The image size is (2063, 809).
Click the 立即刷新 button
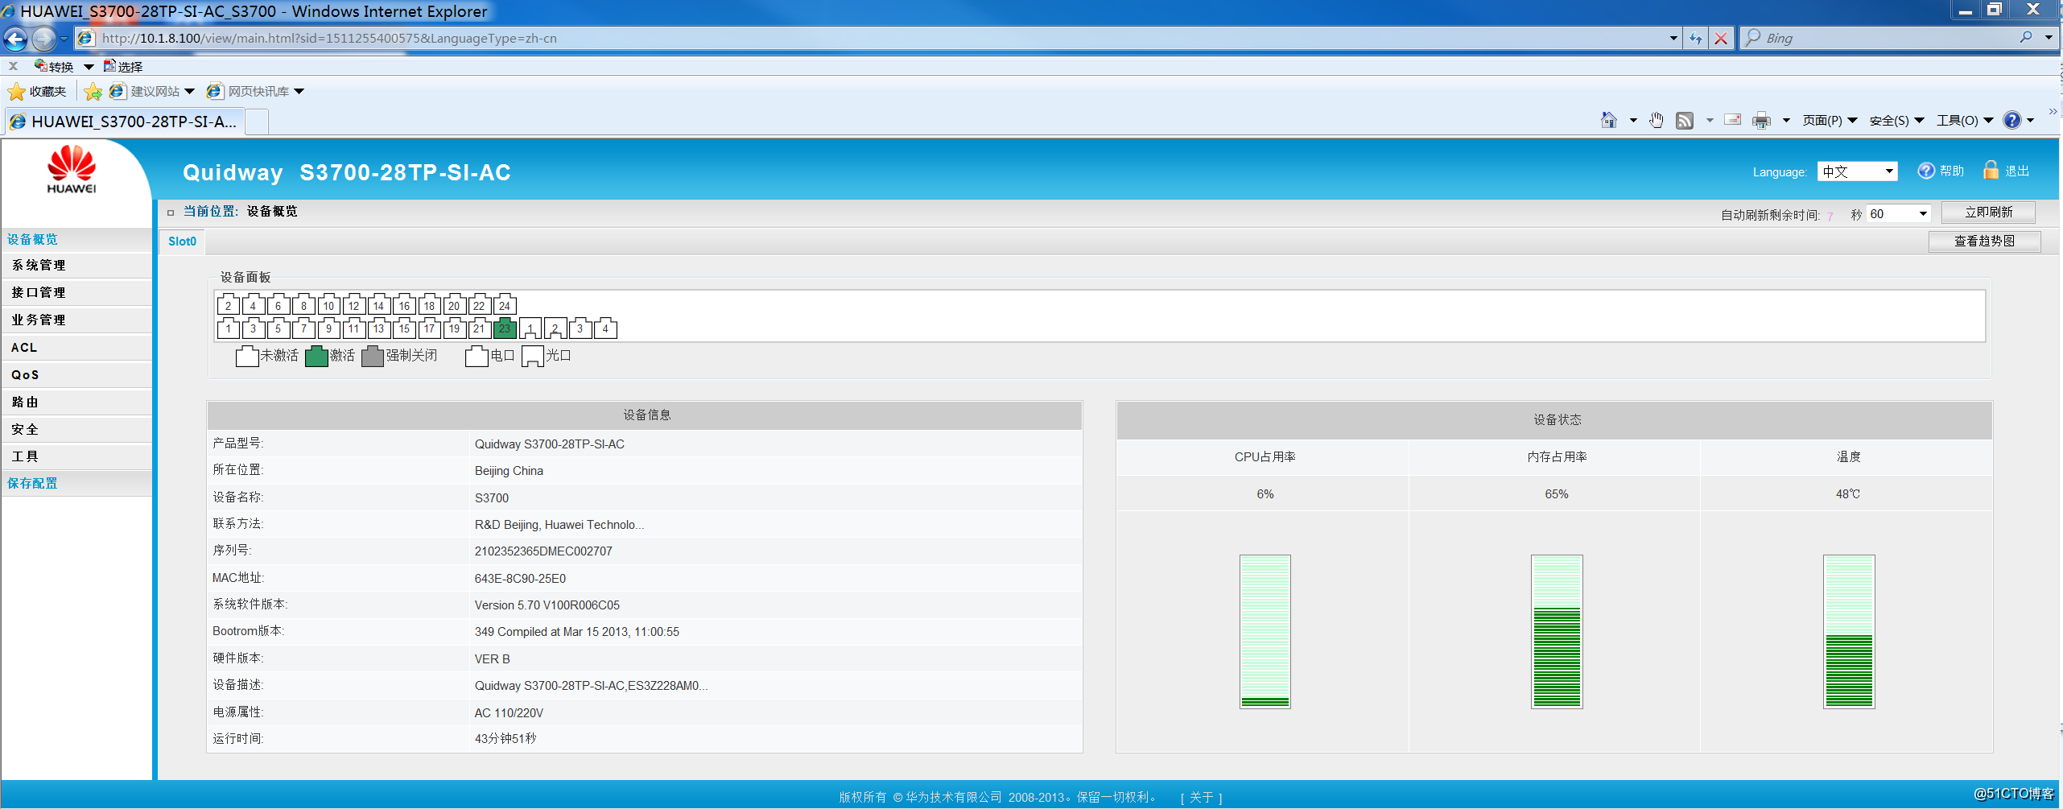coord(1988,213)
